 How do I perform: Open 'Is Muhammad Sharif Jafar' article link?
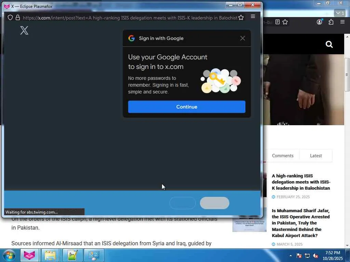(x=301, y=223)
